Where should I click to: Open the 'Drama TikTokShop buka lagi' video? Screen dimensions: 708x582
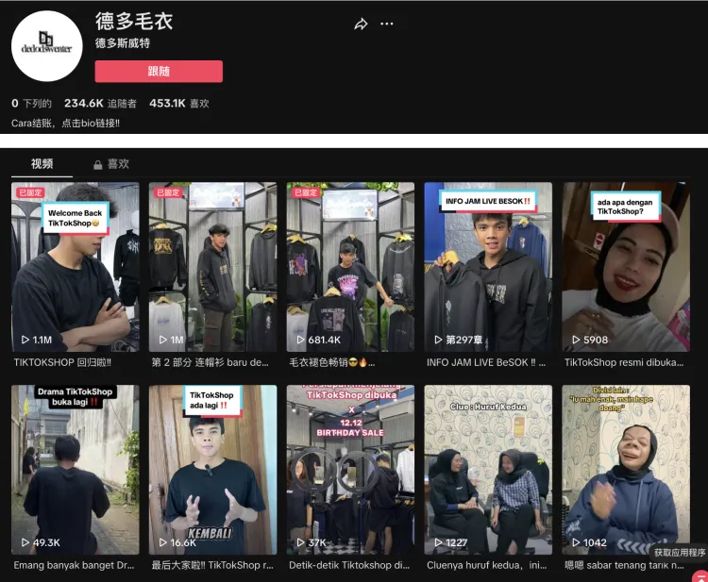tap(76, 470)
